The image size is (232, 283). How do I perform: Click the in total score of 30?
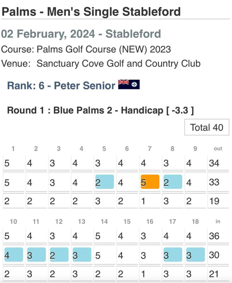pyautogui.click(x=214, y=255)
